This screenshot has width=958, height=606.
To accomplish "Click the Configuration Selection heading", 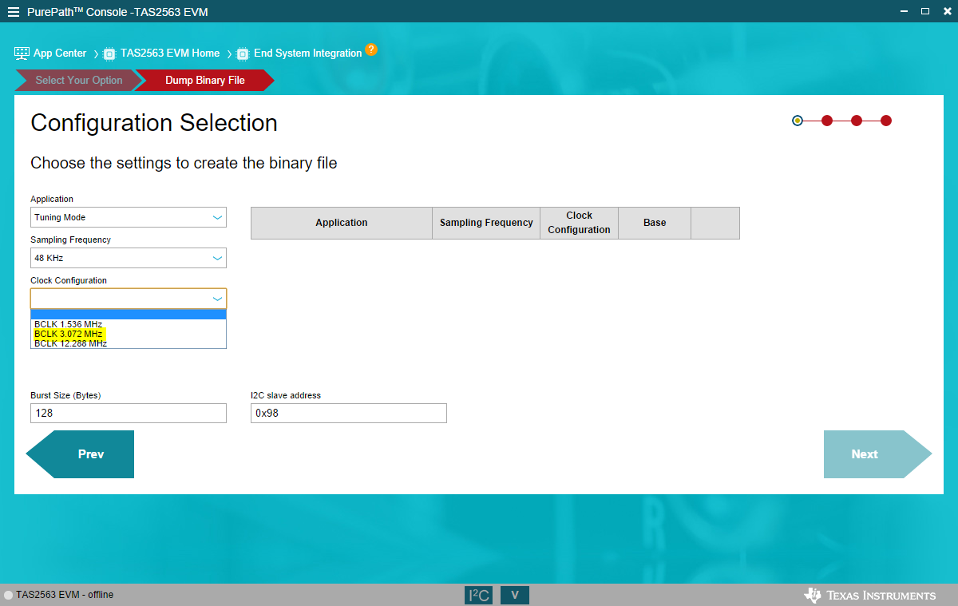I will pyautogui.click(x=154, y=123).
